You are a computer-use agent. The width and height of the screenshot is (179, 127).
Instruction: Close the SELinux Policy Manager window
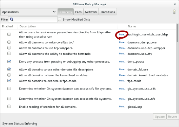coord(175,4)
